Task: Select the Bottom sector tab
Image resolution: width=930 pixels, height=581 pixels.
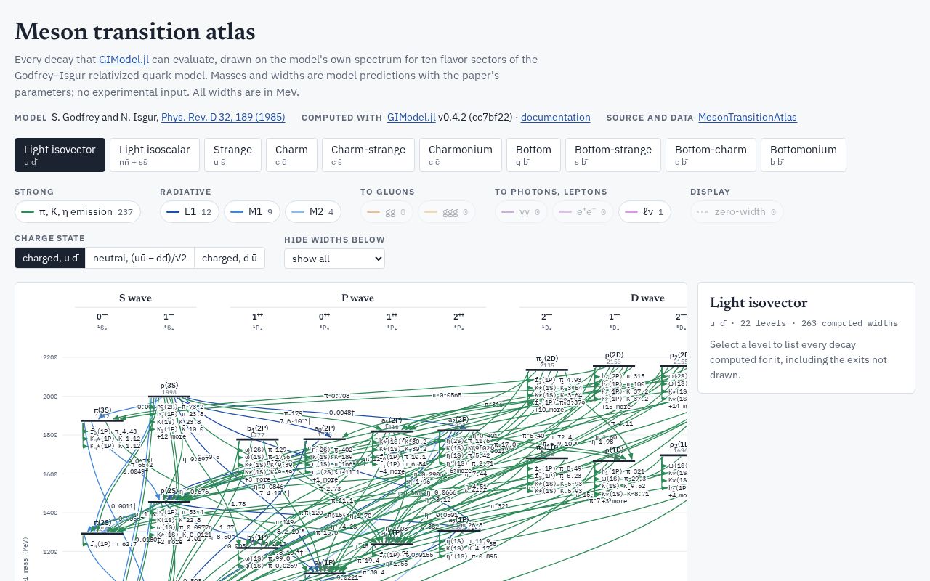Action: pyautogui.click(x=533, y=155)
